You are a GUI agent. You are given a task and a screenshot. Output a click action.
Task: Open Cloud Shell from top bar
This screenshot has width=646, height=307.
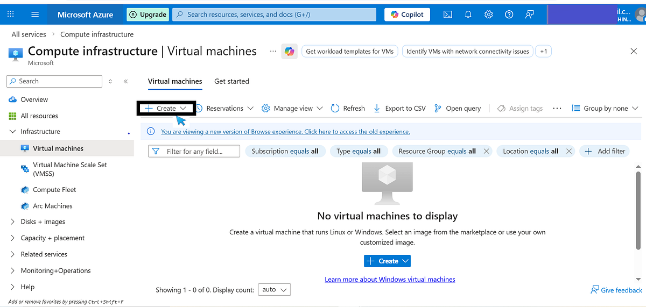[x=447, y=15]
